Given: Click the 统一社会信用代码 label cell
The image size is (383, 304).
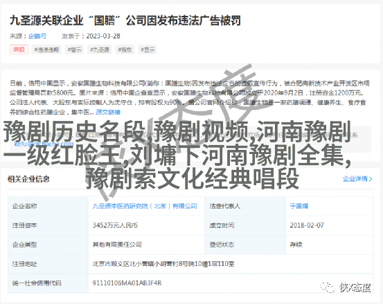Looking at the screenshot, I should tap(48, 283).
